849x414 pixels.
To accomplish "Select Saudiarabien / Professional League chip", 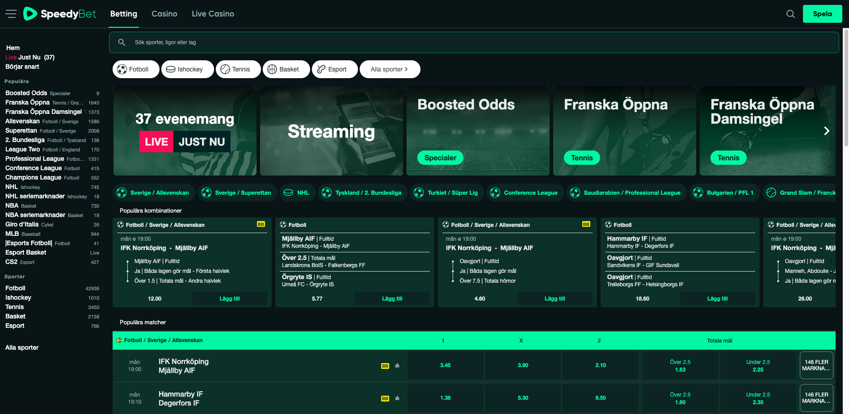I will [x=626, y=192].
